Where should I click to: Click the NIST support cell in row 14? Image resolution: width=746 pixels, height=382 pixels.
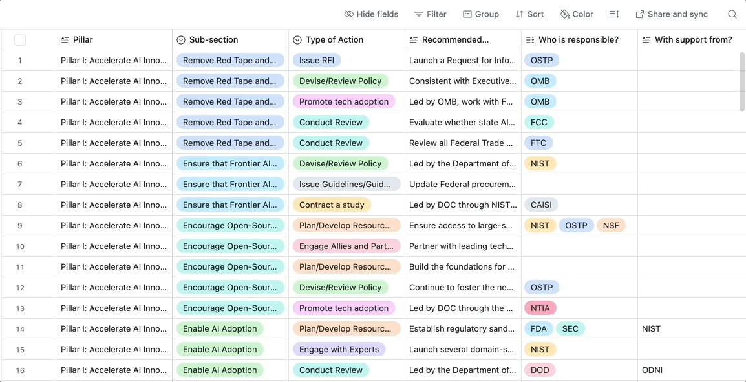pos(692,329)
